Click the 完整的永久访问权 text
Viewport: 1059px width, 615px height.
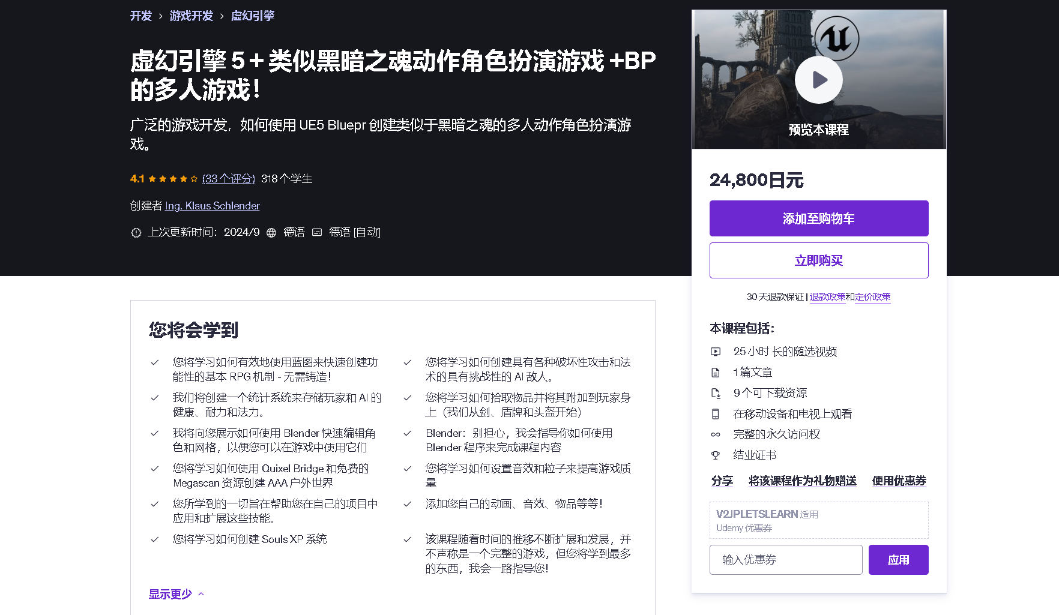777,434
